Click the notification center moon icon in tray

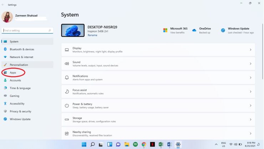258,144
